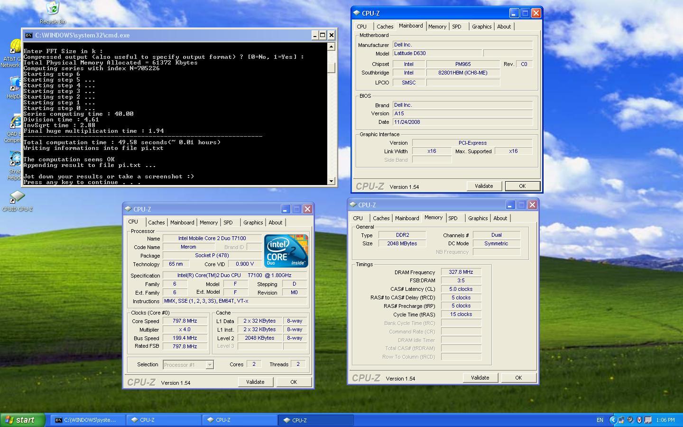This screenshot has height=427, width=683.
Task: Expand hidden system tray icons arrow
Action: (x=613, y=420)
